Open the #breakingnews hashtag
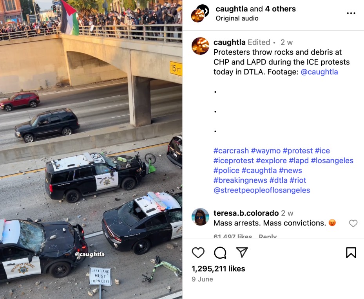 tap(241, 180)
